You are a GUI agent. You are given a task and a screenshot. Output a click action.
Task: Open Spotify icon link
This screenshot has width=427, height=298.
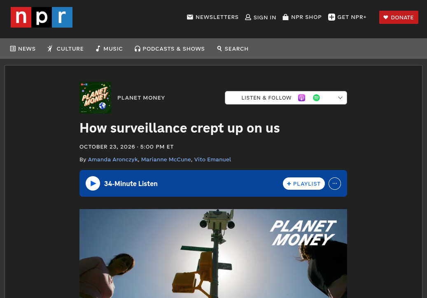point(316,98)
